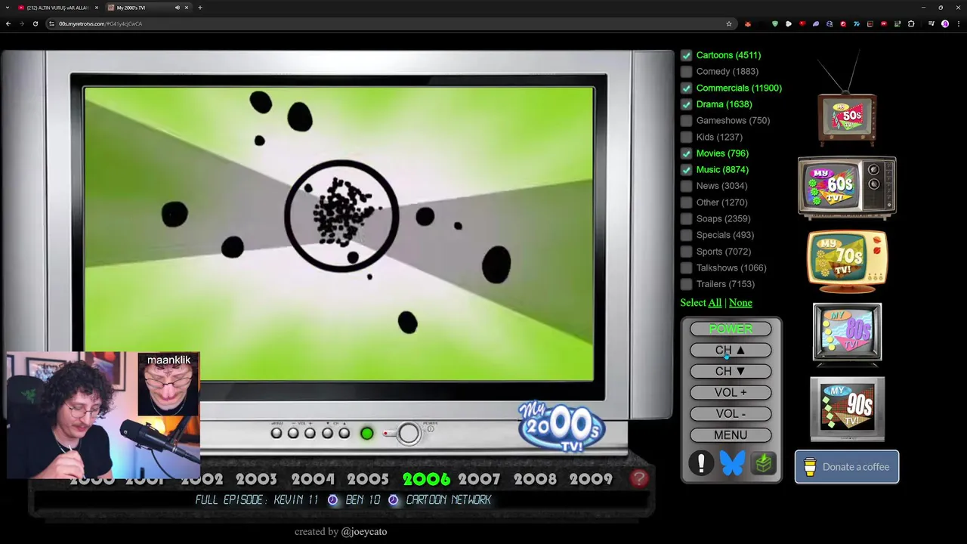This screenshot has width=967, height=544.
Task: Go up one channel with CH ▲
Action: [731, 350]
